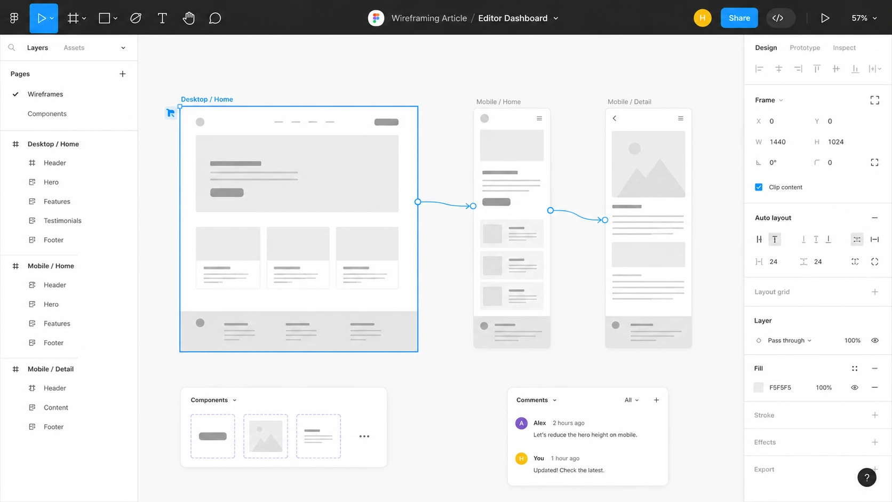Click the F5F5F5 fill color swatch
The width and height of the screenshot is (892, 502).
[758, 388]
